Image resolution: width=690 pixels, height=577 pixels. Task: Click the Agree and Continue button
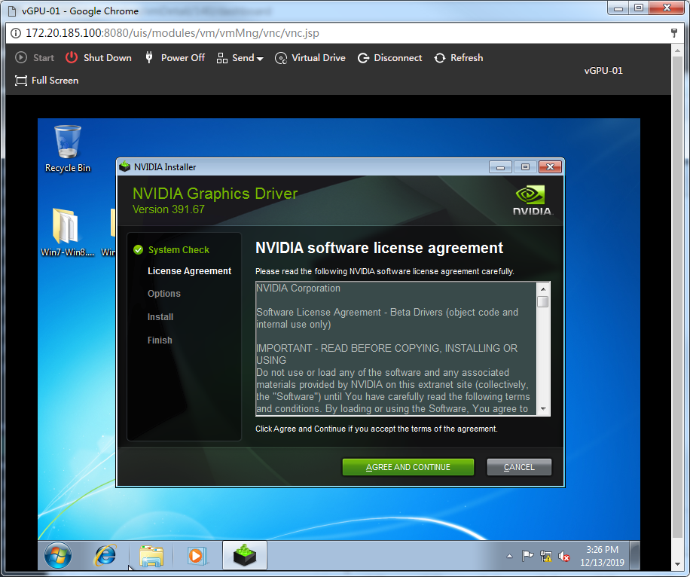[408, 467]
